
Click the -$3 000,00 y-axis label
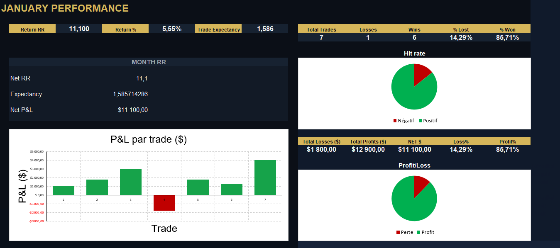(36, 221)
